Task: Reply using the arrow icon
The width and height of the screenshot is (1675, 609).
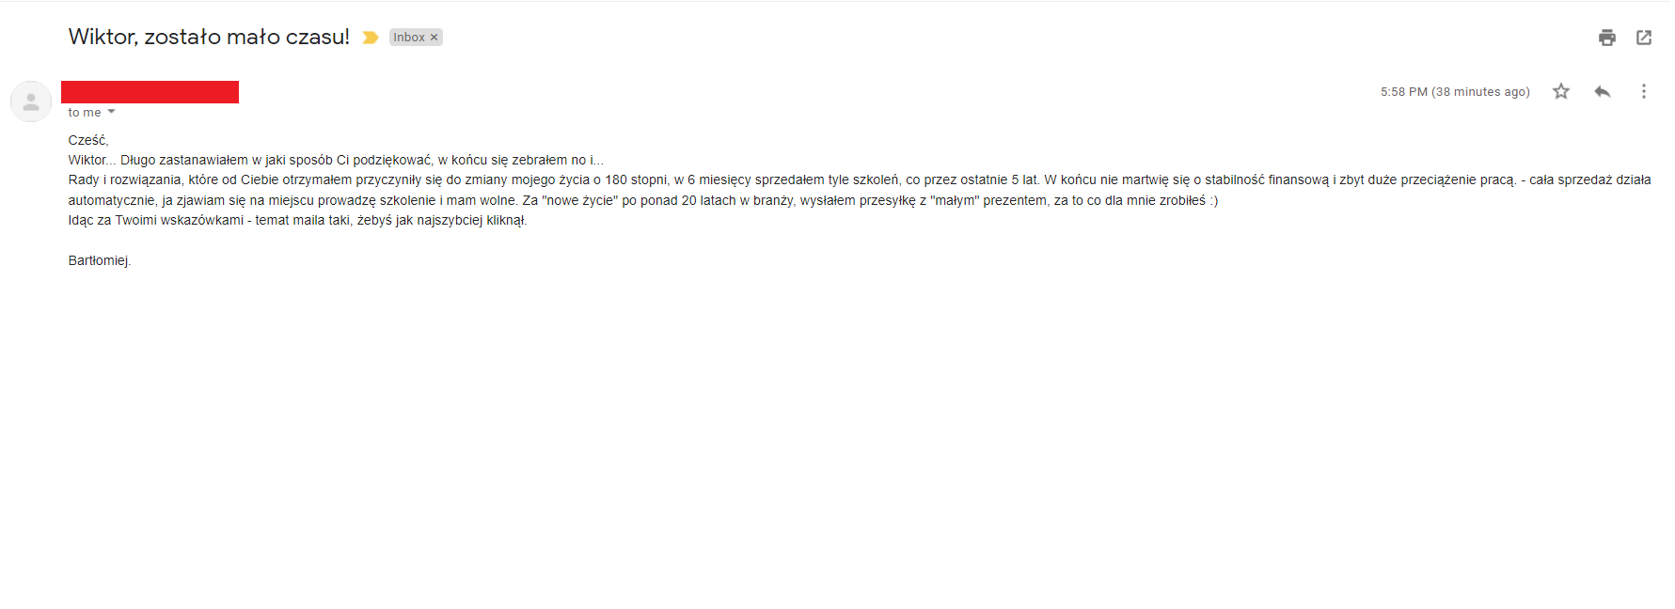Action: pos(1603,91)
